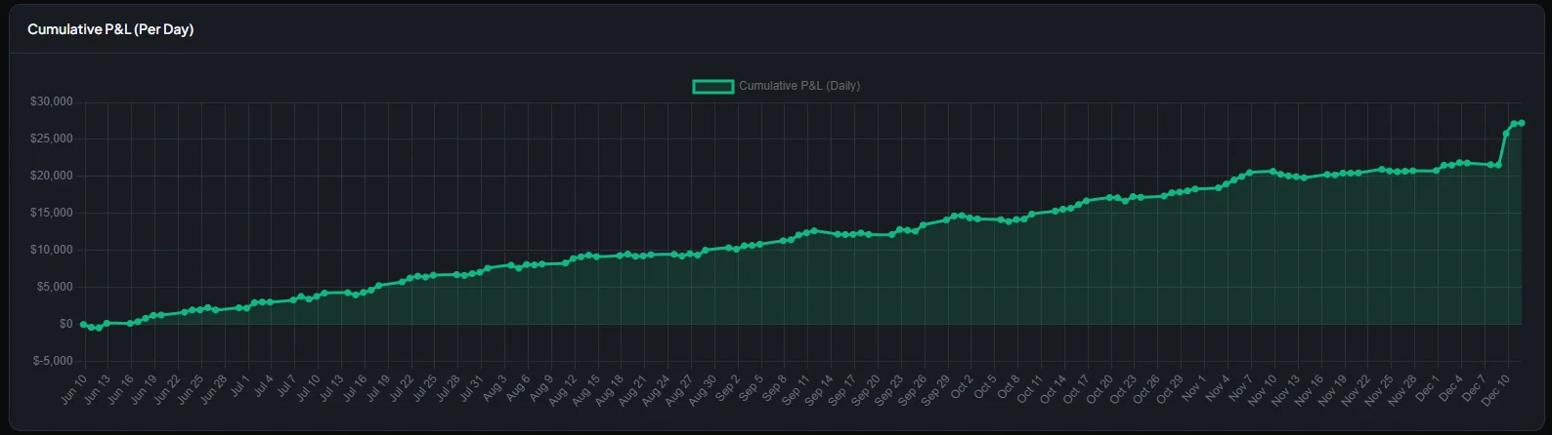This screenshot has width=1552, height=435.
Task: Click the $5,000 y-axis label
Action: point(55,287)
